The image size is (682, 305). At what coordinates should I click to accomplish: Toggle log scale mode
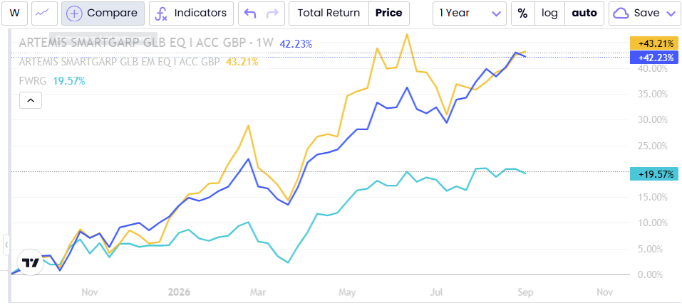[x=549, y=13]
